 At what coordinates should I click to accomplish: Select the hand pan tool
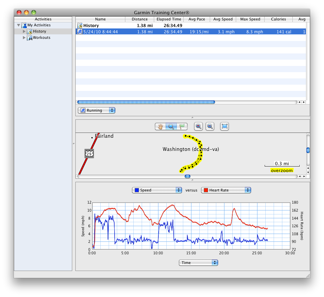pyautogui.click(x=160, y=127)
